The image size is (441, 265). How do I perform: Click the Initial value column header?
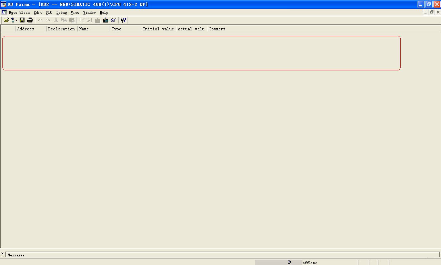(159, 29)
